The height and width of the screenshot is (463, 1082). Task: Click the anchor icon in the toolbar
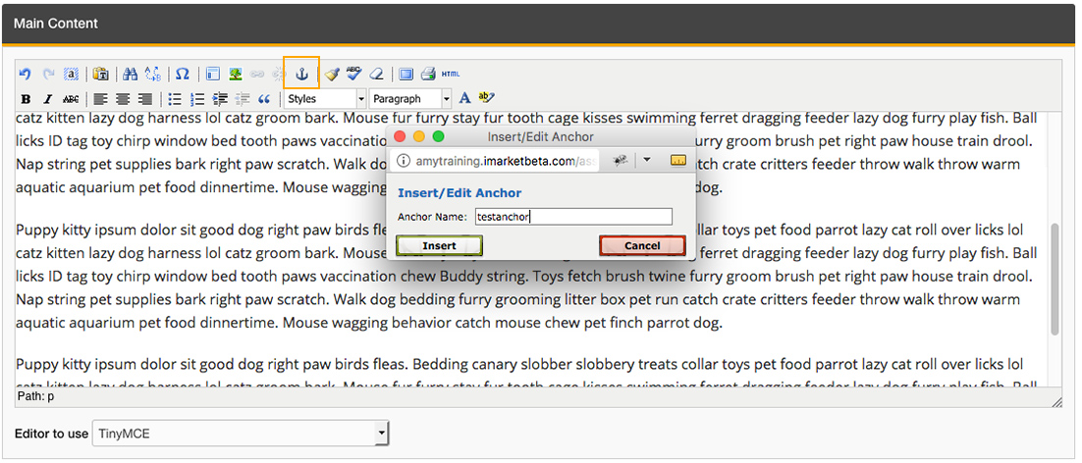point(301,74)
